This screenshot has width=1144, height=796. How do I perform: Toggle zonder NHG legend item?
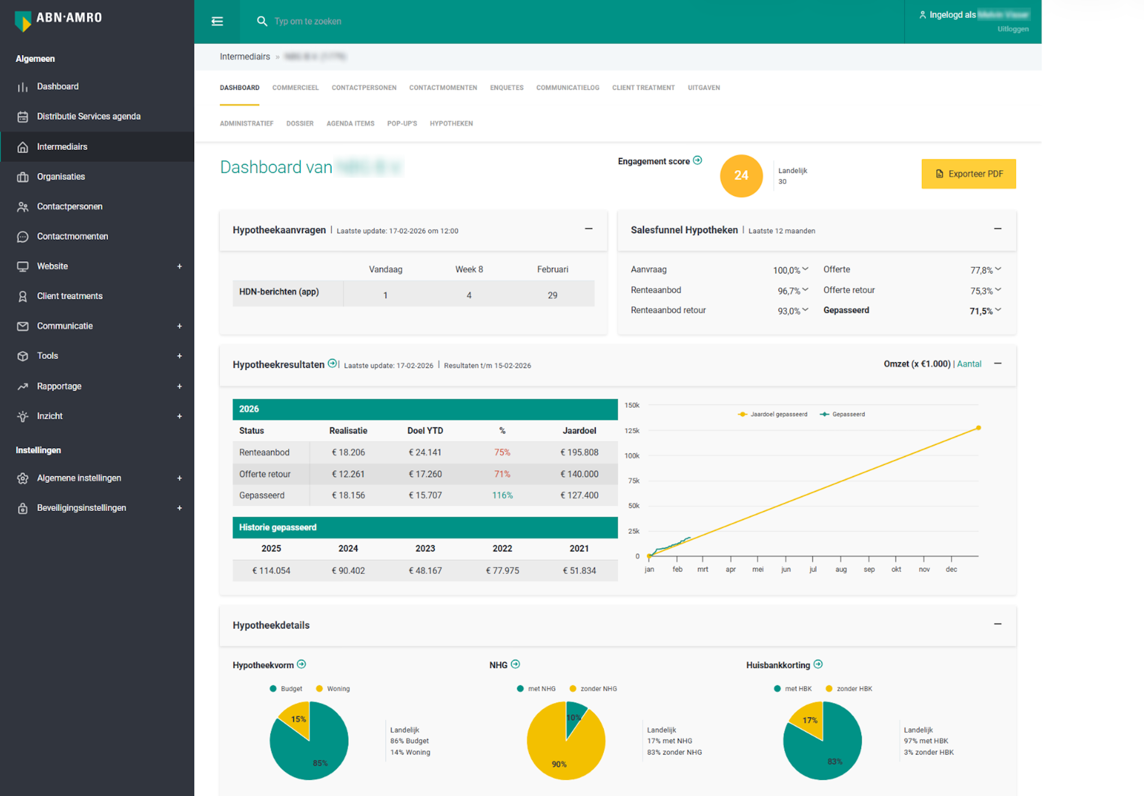point(593,688)
